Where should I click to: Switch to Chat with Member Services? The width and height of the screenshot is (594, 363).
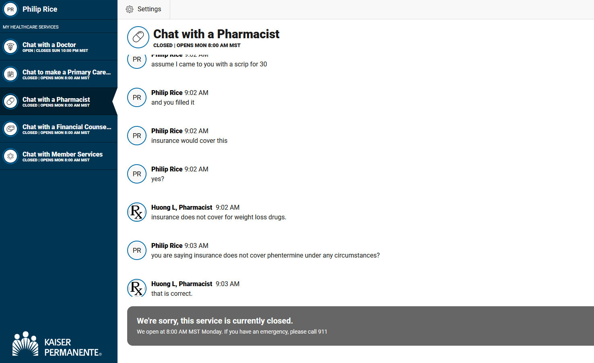pyautogui.click(x=59, y=156)
